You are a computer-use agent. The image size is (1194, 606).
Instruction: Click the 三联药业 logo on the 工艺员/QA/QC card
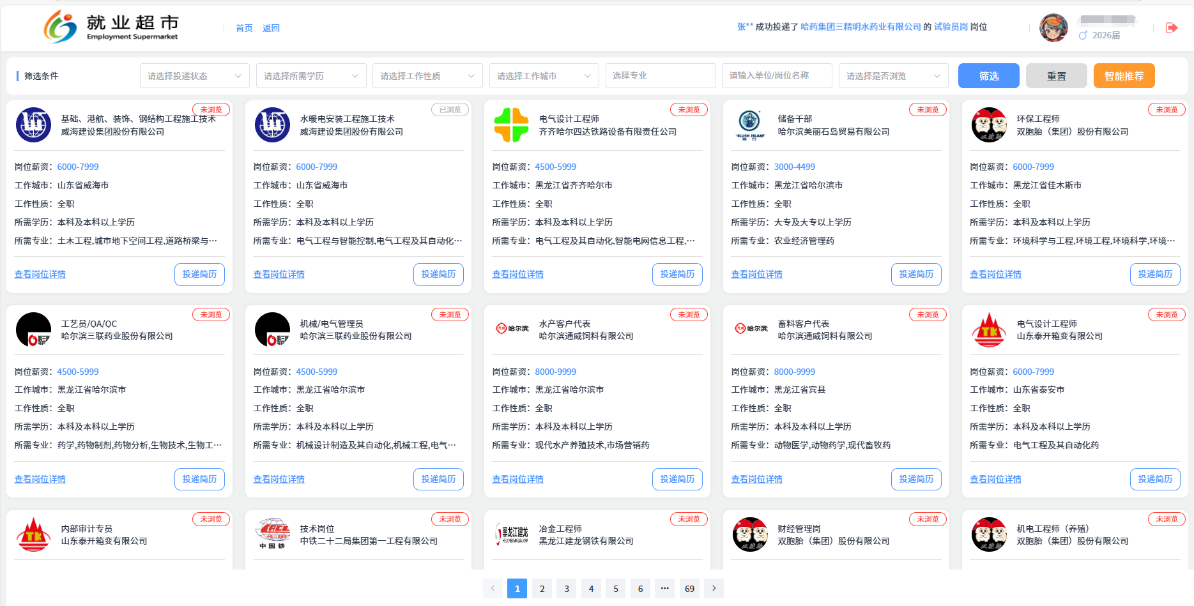pos(33,330)
